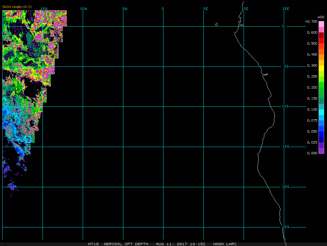This screenshot has width=327, height=246.
Task: Click the MT10 caption text
Action: point(93,244)
